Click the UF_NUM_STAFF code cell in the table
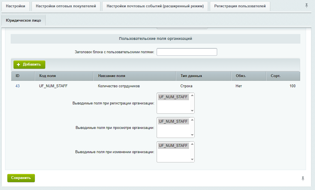 point(53,86)
